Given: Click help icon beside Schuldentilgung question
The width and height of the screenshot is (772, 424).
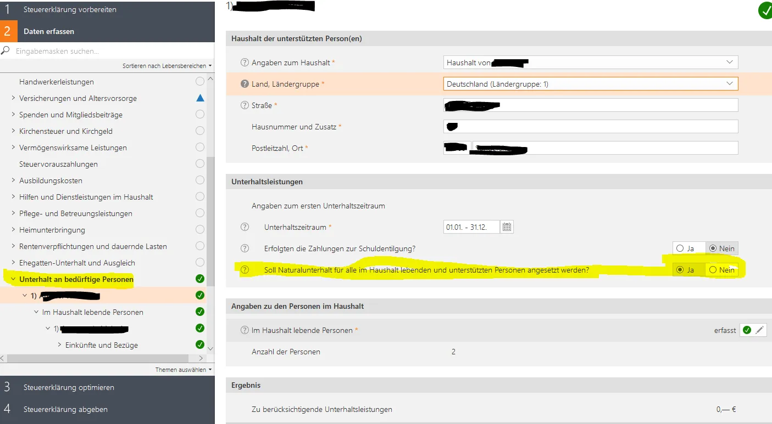Looking at the screenshot, I should (245, 248).
